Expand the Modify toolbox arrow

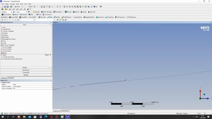pyautogui.click(x=51, y=67)
